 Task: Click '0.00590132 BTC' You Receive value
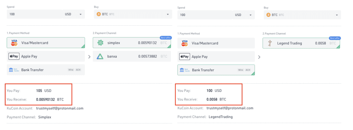50,99
